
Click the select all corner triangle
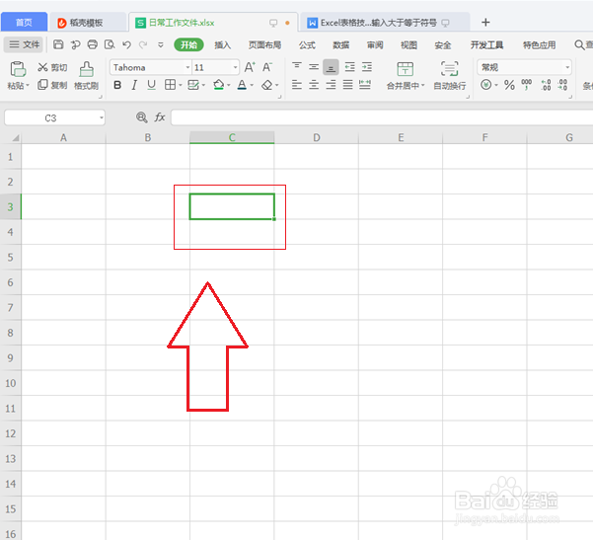15,138
